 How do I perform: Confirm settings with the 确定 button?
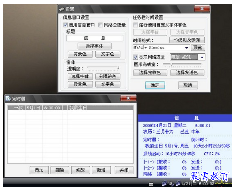pos(155,85)
